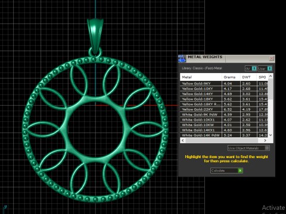
Task: Click the table's up scroll arrow
Action: [x=271, y=76]
